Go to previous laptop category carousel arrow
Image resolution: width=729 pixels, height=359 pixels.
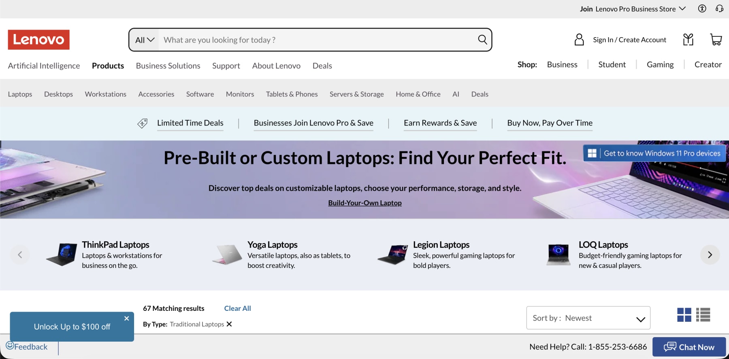click(20, 255)
